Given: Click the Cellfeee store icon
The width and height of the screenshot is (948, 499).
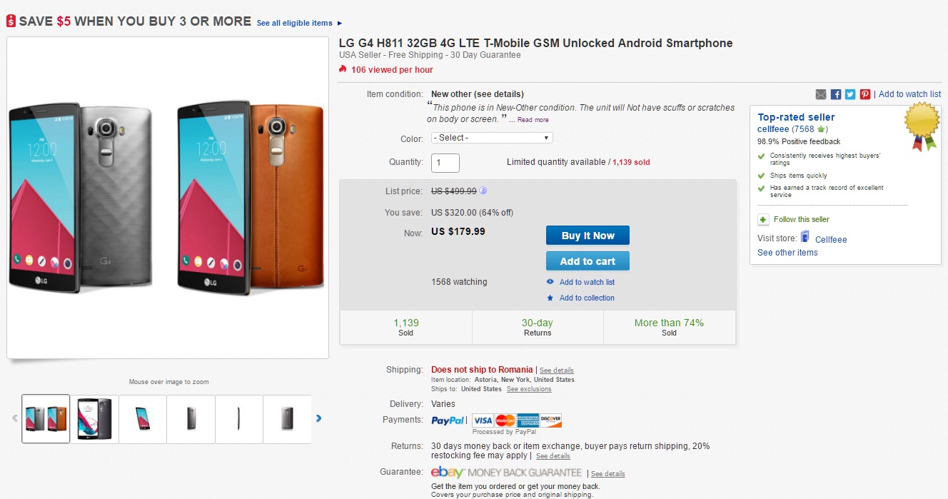Looking at the screenshot, I should [805, 238].
